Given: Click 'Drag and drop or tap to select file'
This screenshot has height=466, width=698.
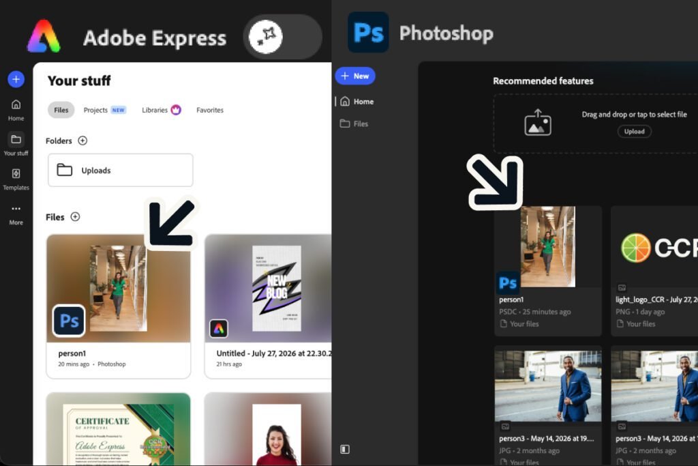Looking at the screenshot, I should 635,115.
